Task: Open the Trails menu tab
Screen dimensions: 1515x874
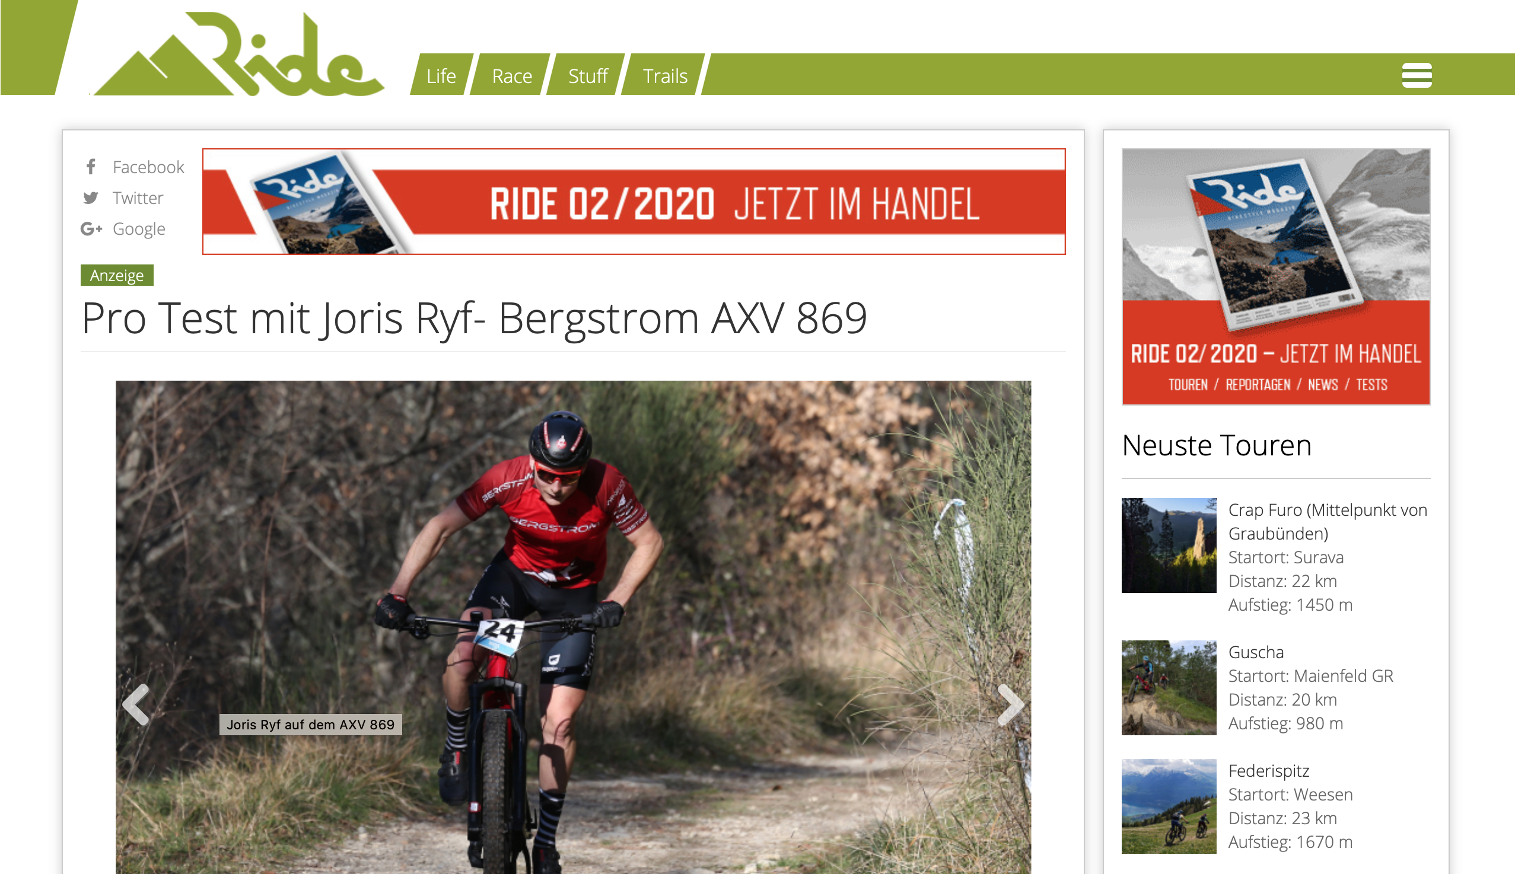Action: [665, 75]
